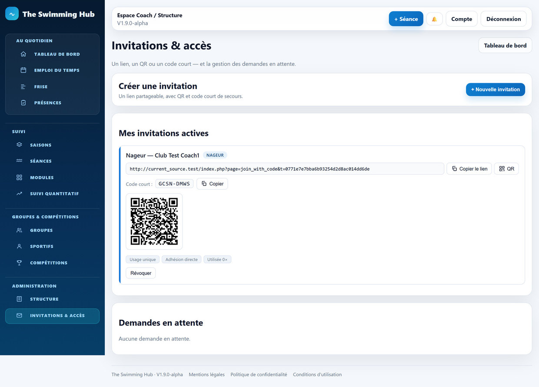The width and height of the screenshot is (539, 387).
Task: Click the Frise timeline icon
Action: (x=23, y=87)
